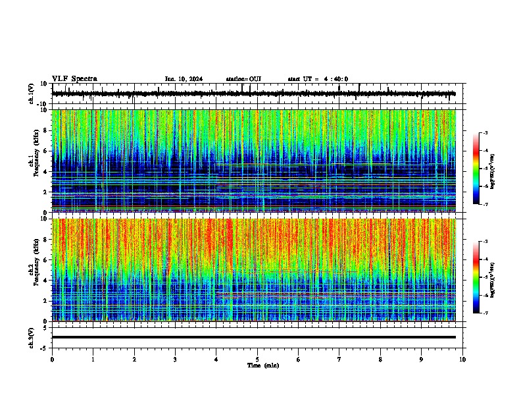Click the "Time (min)" x-axis label
521x403 pixels.
pyautogui.click(x=263, y=365)
